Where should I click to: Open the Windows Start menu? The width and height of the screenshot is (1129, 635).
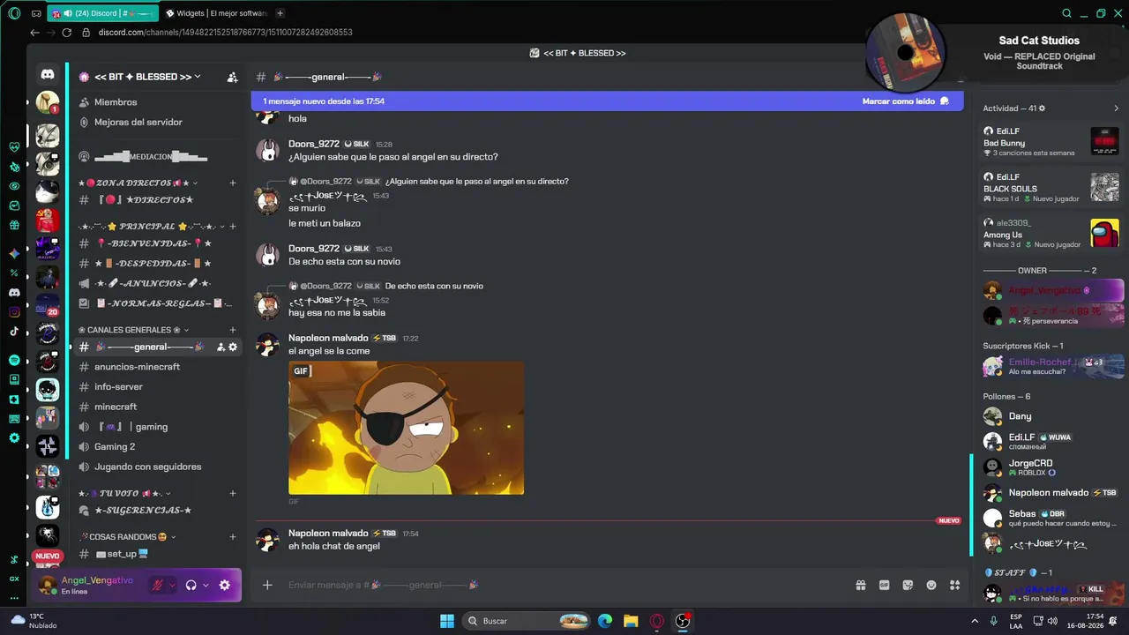(x=447, y=621)
